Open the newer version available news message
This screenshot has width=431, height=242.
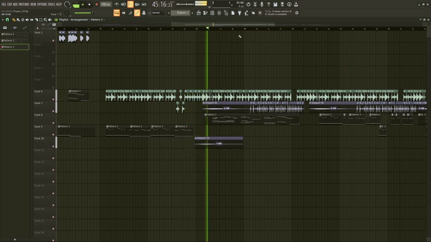(x=278, y=13)
